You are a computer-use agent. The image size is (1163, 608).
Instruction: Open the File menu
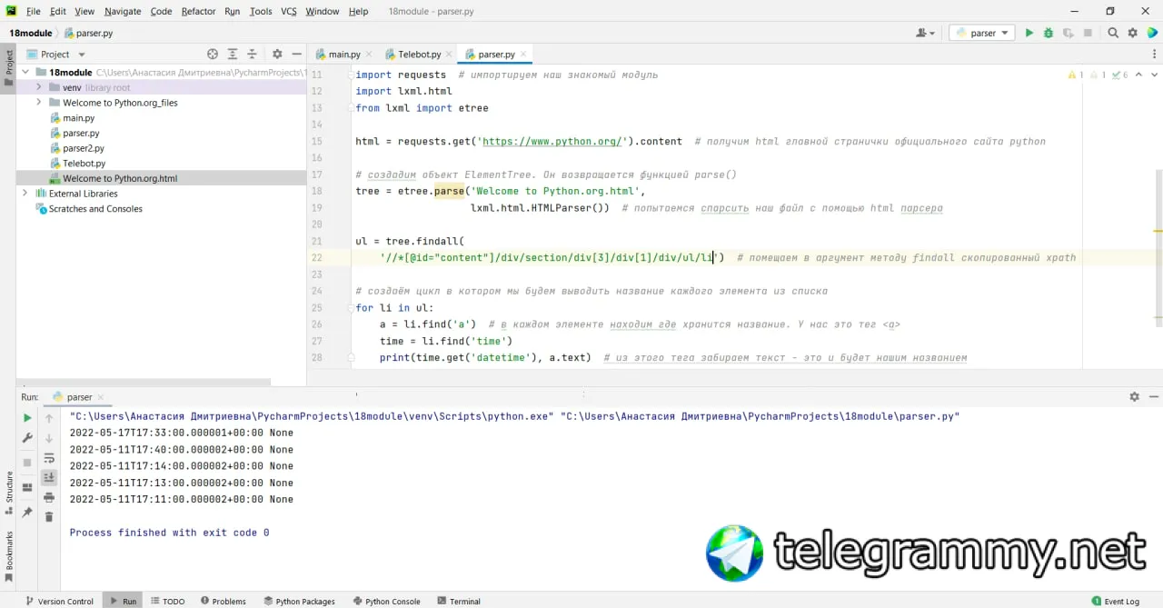click(x=34, y=11)
